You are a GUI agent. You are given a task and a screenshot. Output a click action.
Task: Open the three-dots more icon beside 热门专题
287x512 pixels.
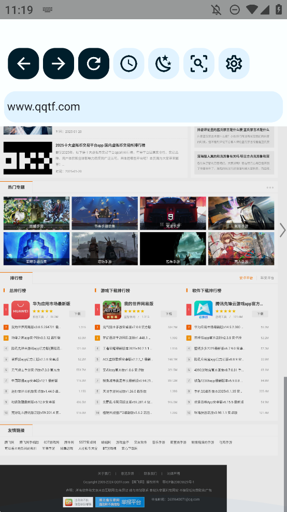pyautogui.click(x=270, y=188)
